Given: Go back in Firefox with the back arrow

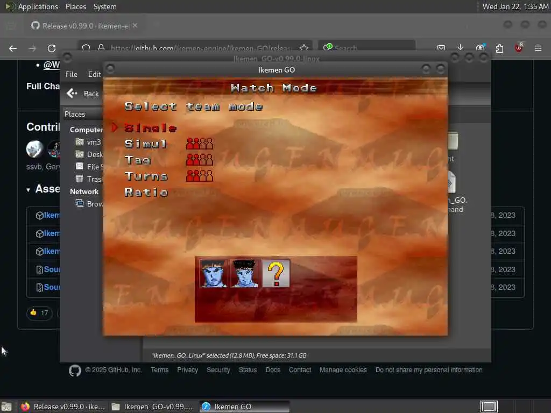Looking at the screenshot, I should point(13,48).
